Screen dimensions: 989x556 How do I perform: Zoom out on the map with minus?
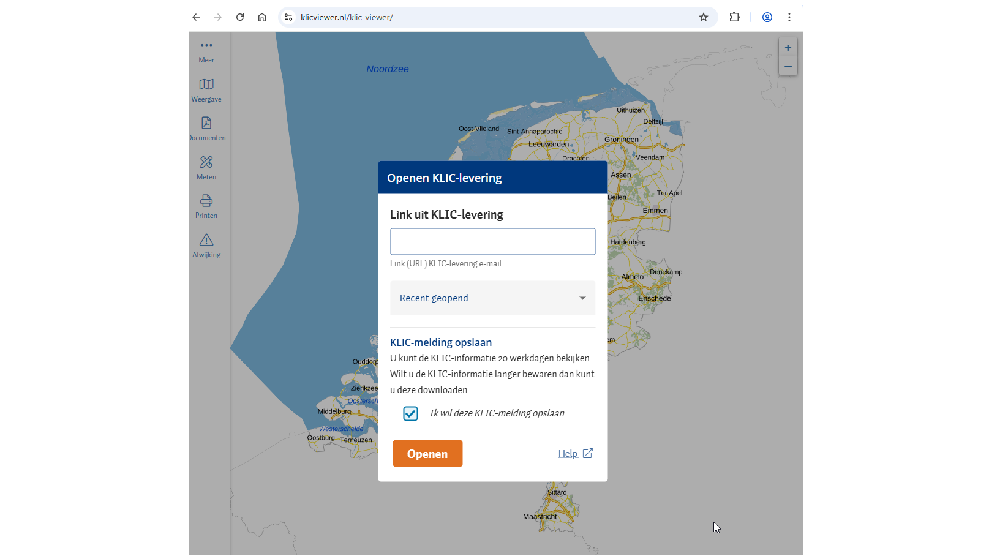point(788,67)
